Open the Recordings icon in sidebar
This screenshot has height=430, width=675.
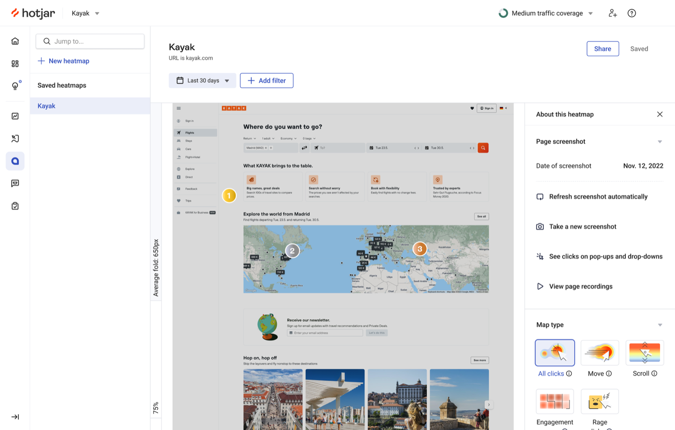tap(15, 139)
